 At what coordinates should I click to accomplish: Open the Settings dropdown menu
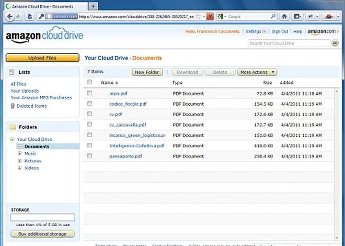pyautogui.click(x=256, y=31)
